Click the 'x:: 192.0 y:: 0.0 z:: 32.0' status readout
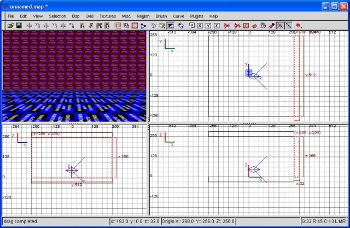The image size is (350, 228). click(x=135, y=221)
